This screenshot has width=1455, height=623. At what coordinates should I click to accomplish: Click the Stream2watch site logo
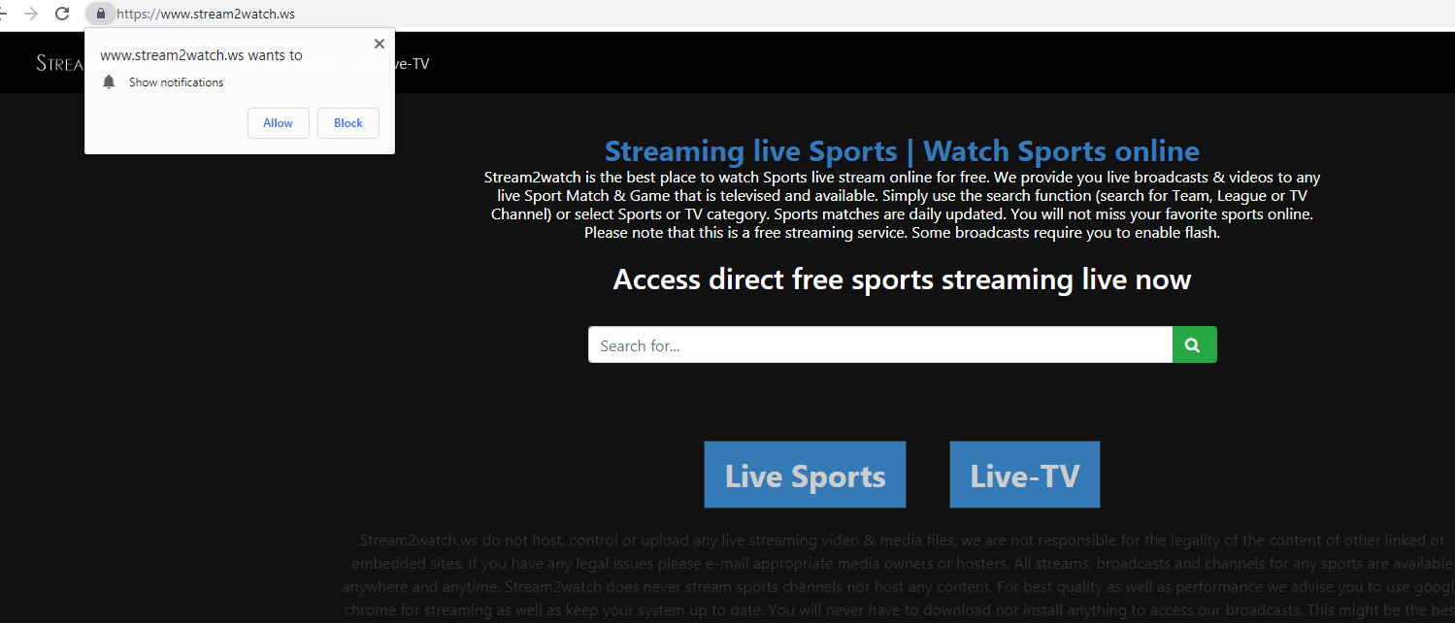click(x=60, y=63)
